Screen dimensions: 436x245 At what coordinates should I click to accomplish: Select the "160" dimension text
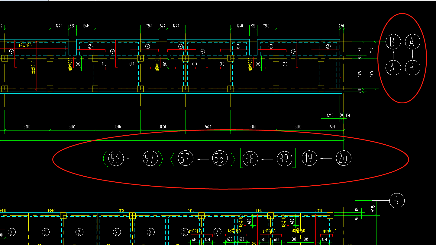pos(341,115)
